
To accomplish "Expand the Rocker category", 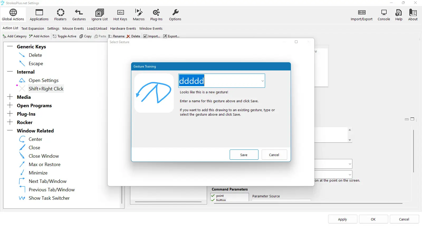I will point(10,122).
